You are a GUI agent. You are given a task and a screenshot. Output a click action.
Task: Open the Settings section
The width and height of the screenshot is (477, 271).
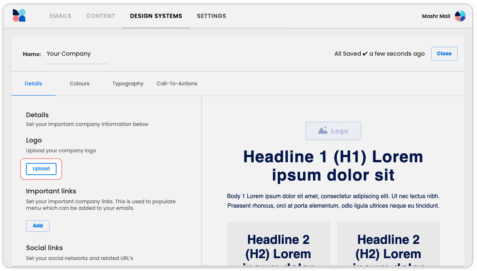point(211,16)
